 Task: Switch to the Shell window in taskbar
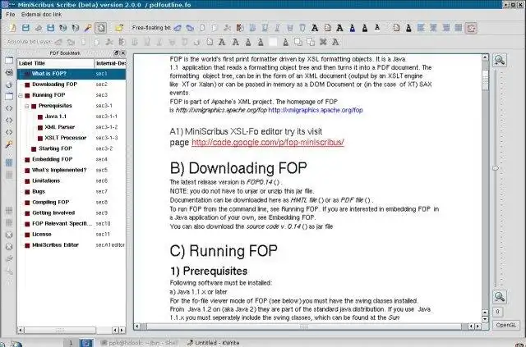[140, 343]
